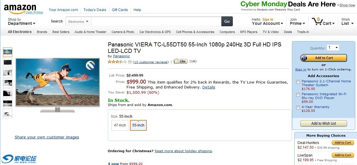This screenshot has width=357, height=165.
Task: Open the Quantity dropdown
Action: point(333,48)
